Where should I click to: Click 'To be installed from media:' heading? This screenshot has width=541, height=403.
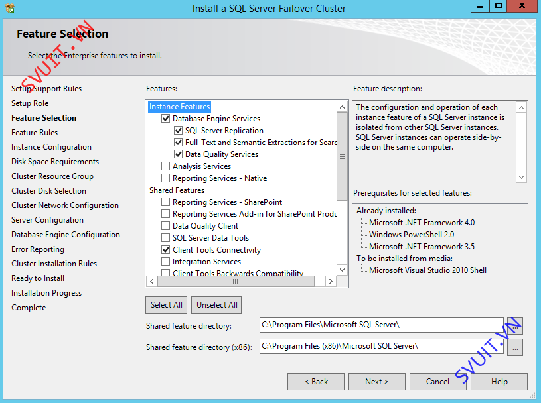coord(404,259)
